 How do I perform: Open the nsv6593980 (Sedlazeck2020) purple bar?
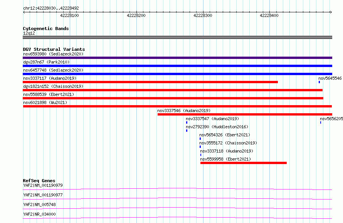(x=177, y=58)
